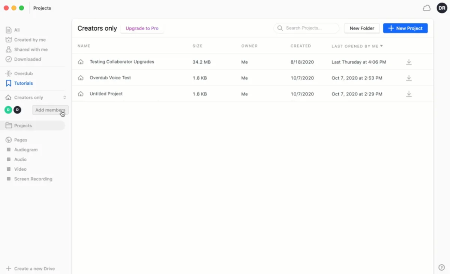Sort projects by Name column header

click(x=84, y=46)
